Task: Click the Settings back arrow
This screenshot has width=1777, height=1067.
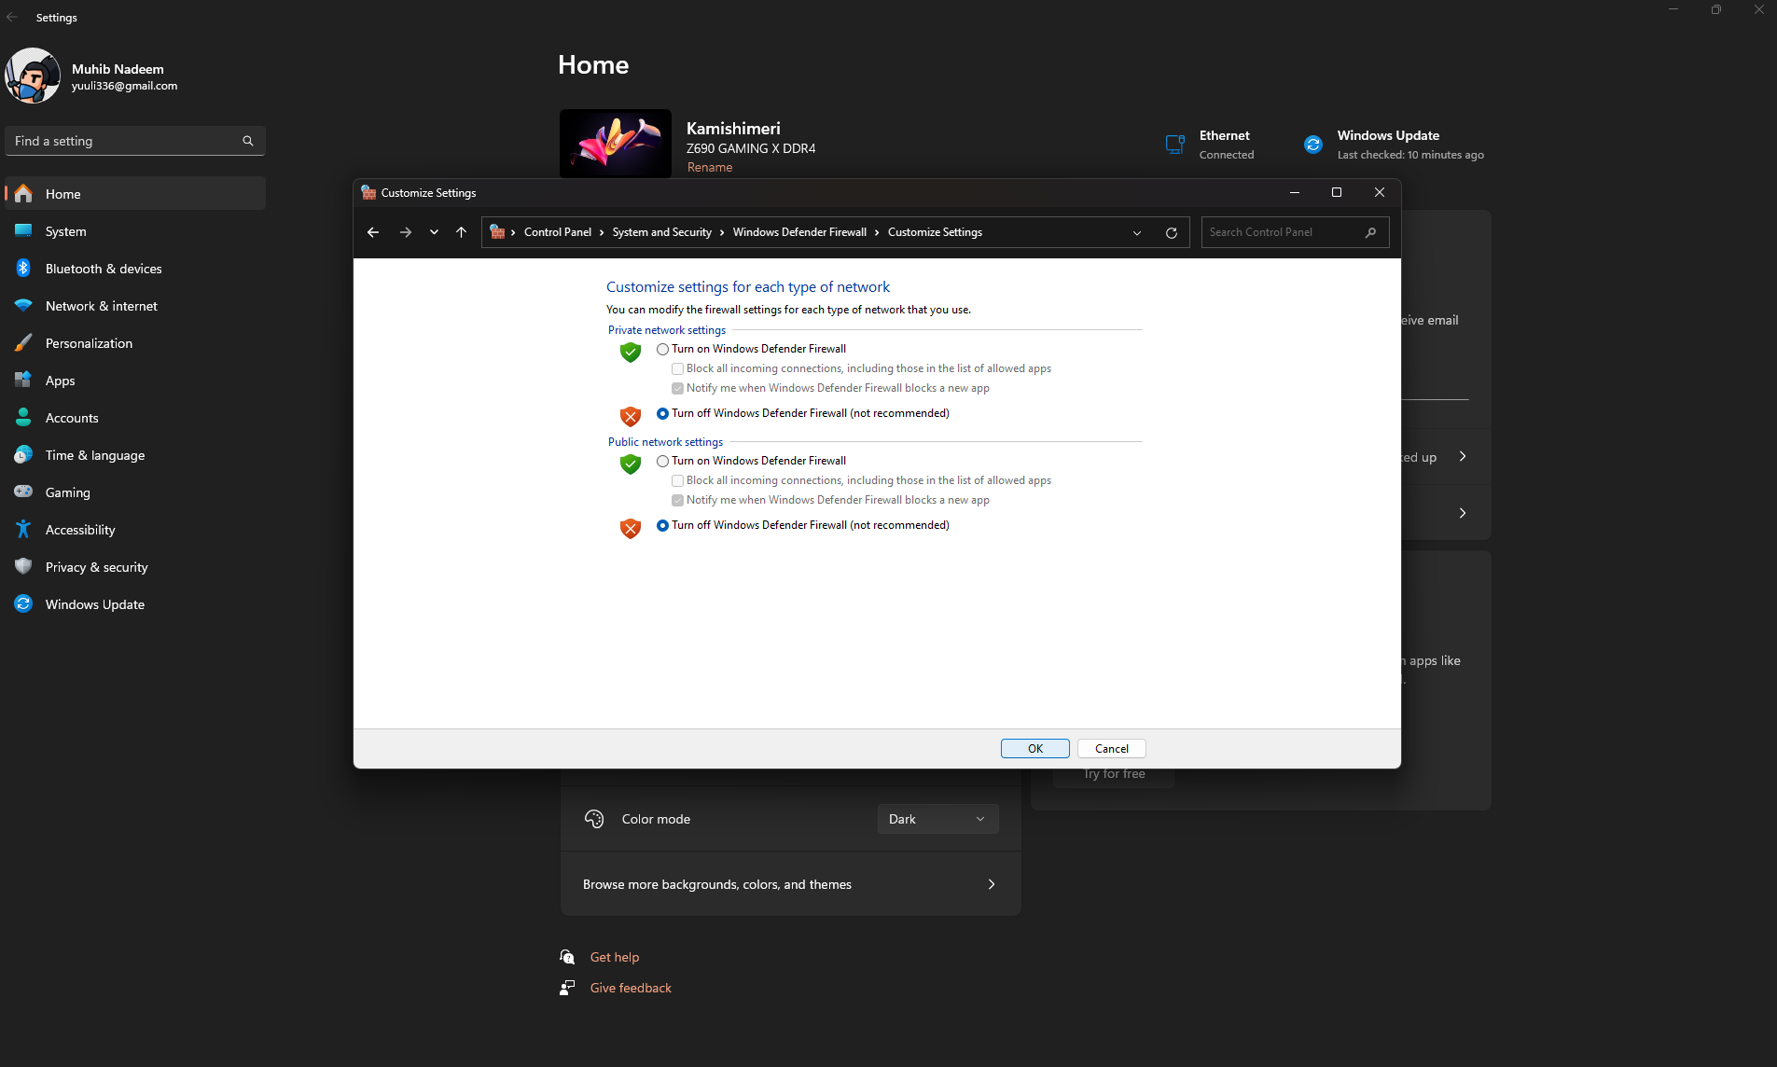Action: [x=12, y=17]
